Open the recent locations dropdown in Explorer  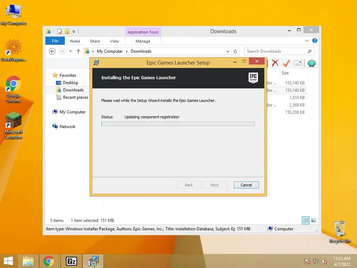pyautogui.click(x=70, y=51)
